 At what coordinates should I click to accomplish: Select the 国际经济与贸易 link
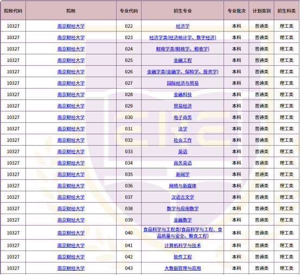182,83
